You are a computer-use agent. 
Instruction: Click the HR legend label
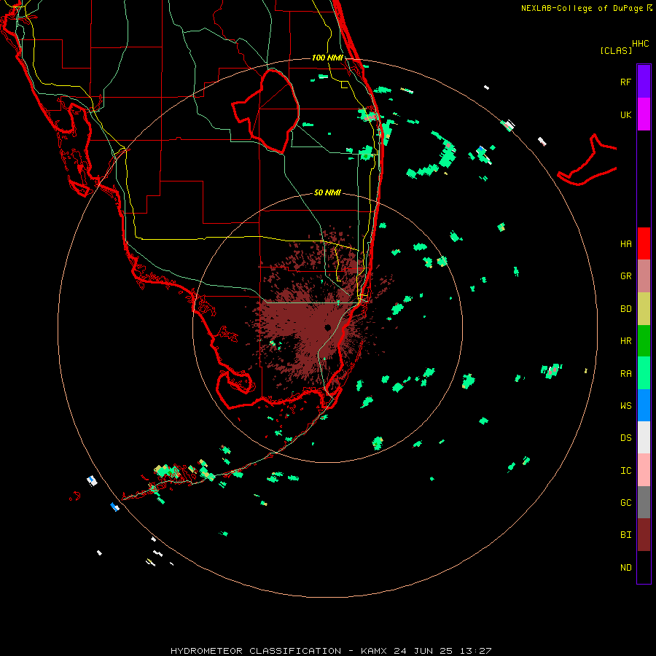(625, 341)
